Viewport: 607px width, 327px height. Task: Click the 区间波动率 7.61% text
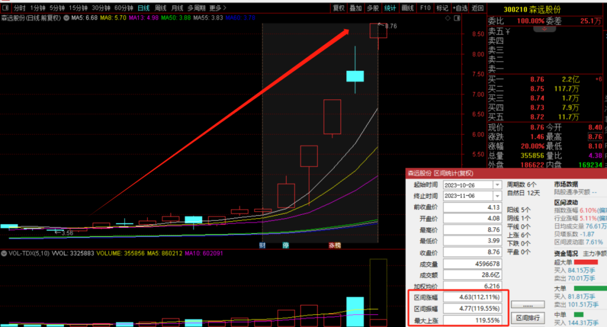coord(578,242)
